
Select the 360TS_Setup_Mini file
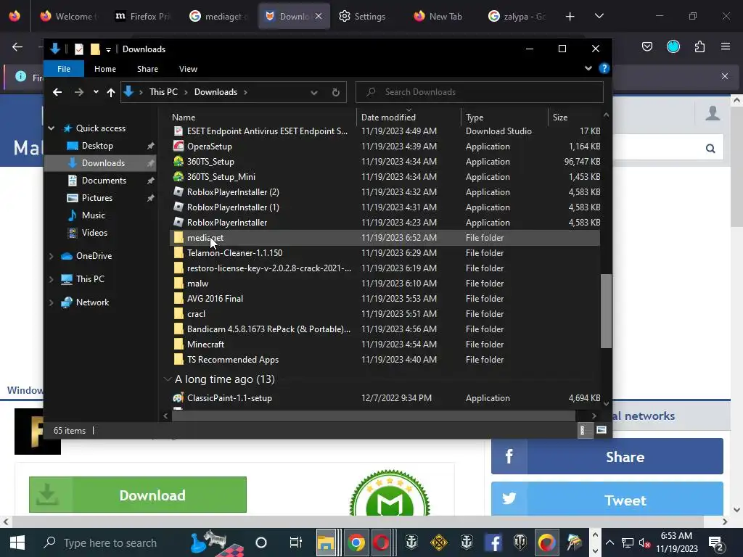click(221, 177)
